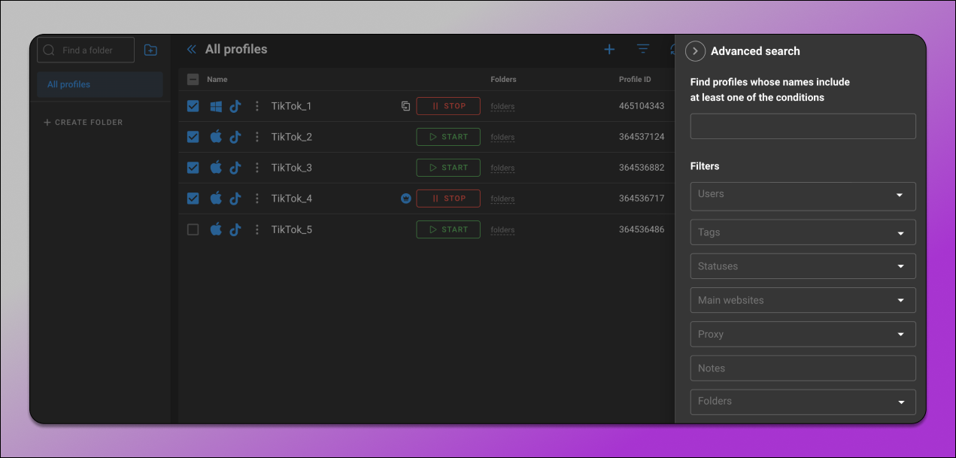Image resolution: width=956 pixels, height=458 pixels.
Task: Start the TikTok_5 profile
Action: pyautogui.click(x=448, y=229)
